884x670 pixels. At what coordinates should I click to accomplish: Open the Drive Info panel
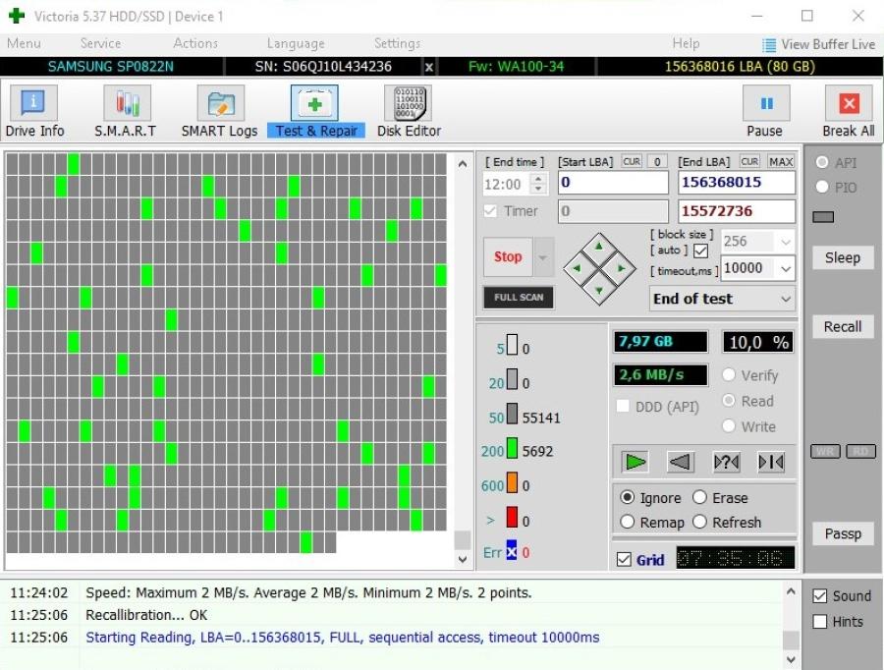(x=34, y=111)
